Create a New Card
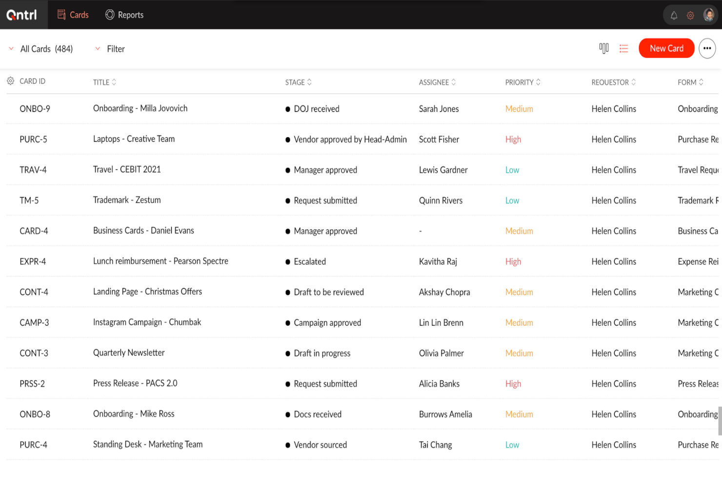722x482 pixels. pos(666,48)
